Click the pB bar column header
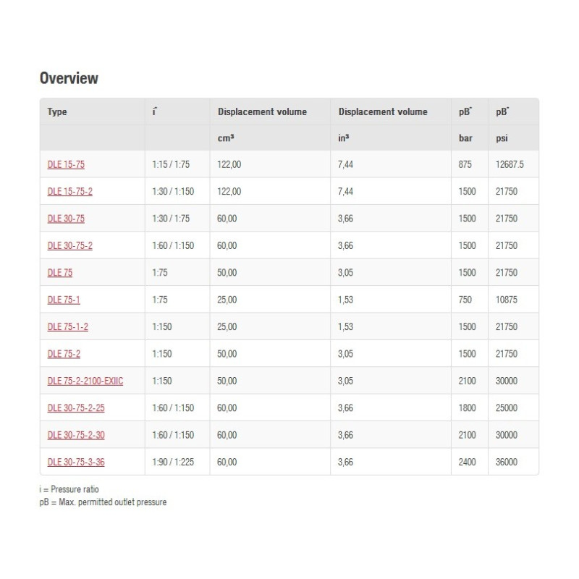 (465, 111)
